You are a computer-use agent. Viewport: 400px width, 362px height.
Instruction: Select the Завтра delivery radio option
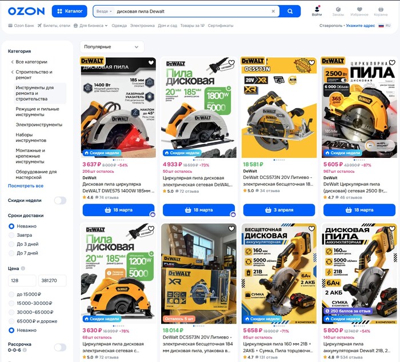tap(11, 235)
